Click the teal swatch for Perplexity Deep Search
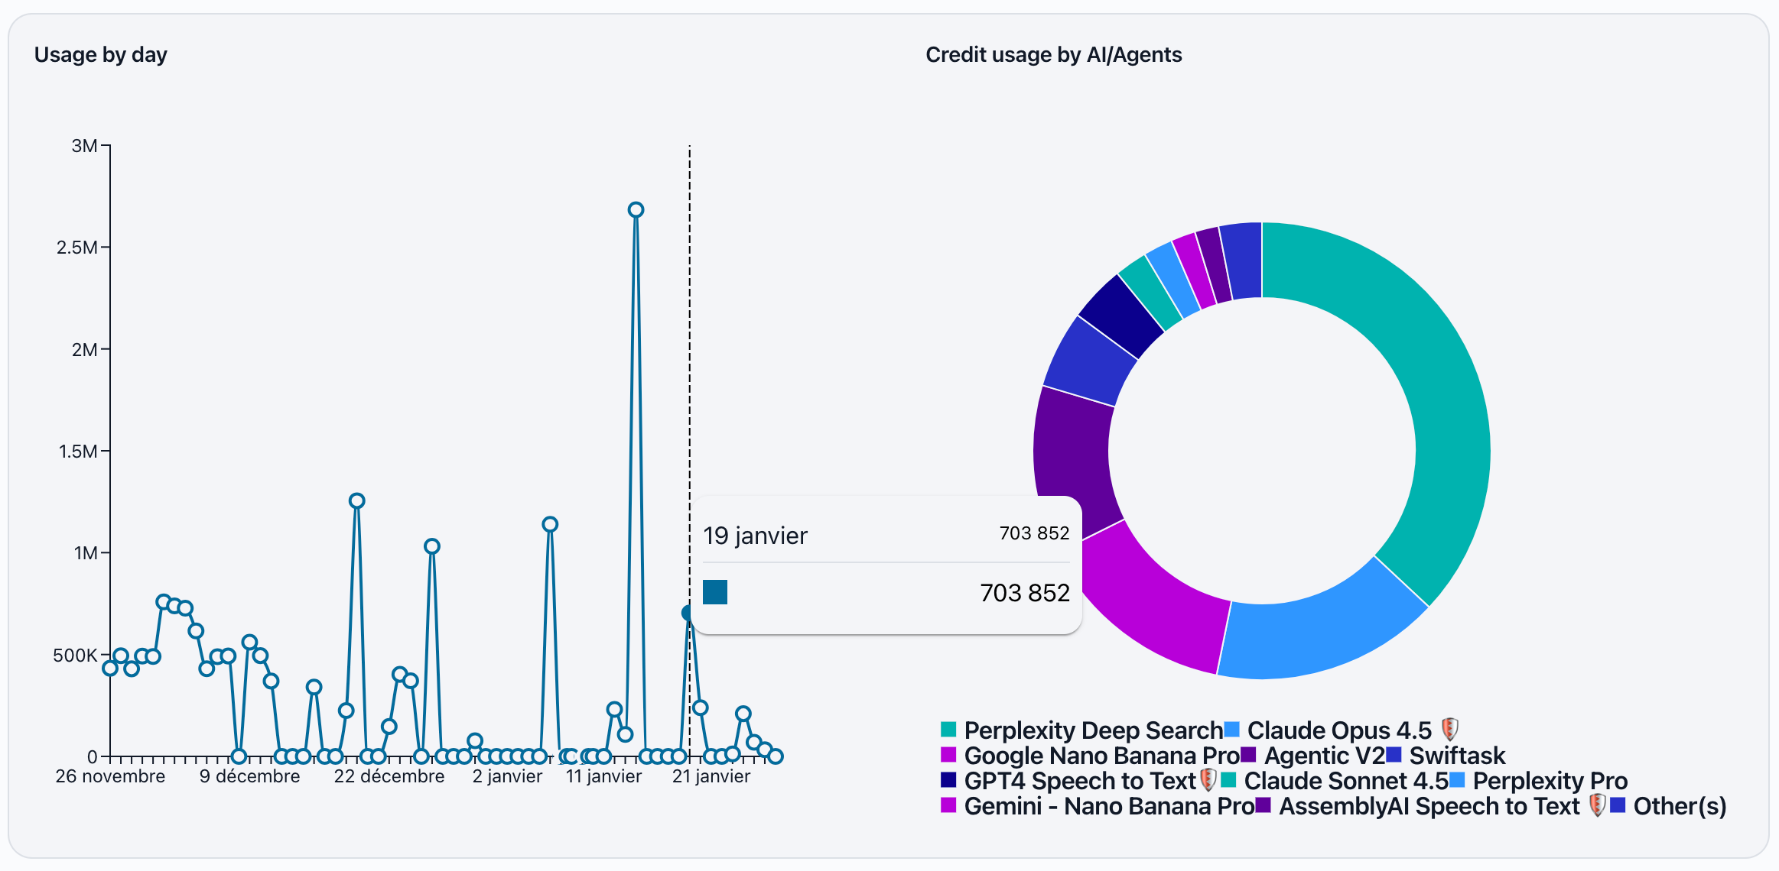 (948, 729)
